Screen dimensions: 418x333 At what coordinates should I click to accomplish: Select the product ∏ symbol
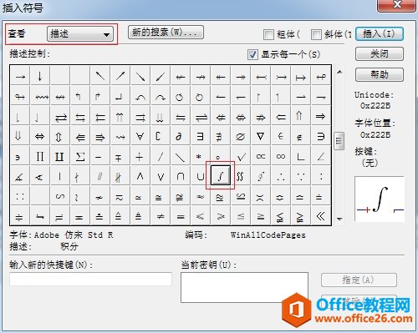[40, 156]
